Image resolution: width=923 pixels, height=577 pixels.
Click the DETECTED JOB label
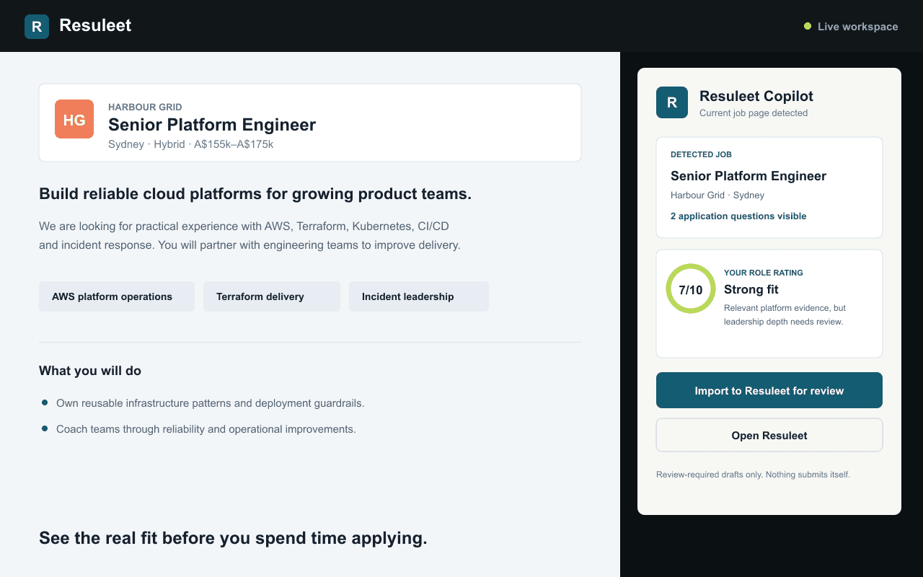click(701, 154)
